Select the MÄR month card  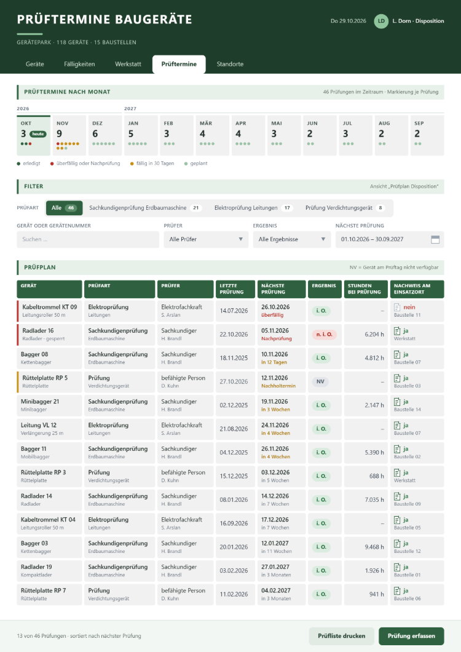[213, 135]
